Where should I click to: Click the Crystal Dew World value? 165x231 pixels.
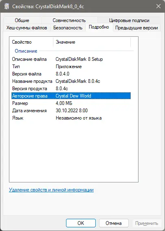click(x=73, y=96)
